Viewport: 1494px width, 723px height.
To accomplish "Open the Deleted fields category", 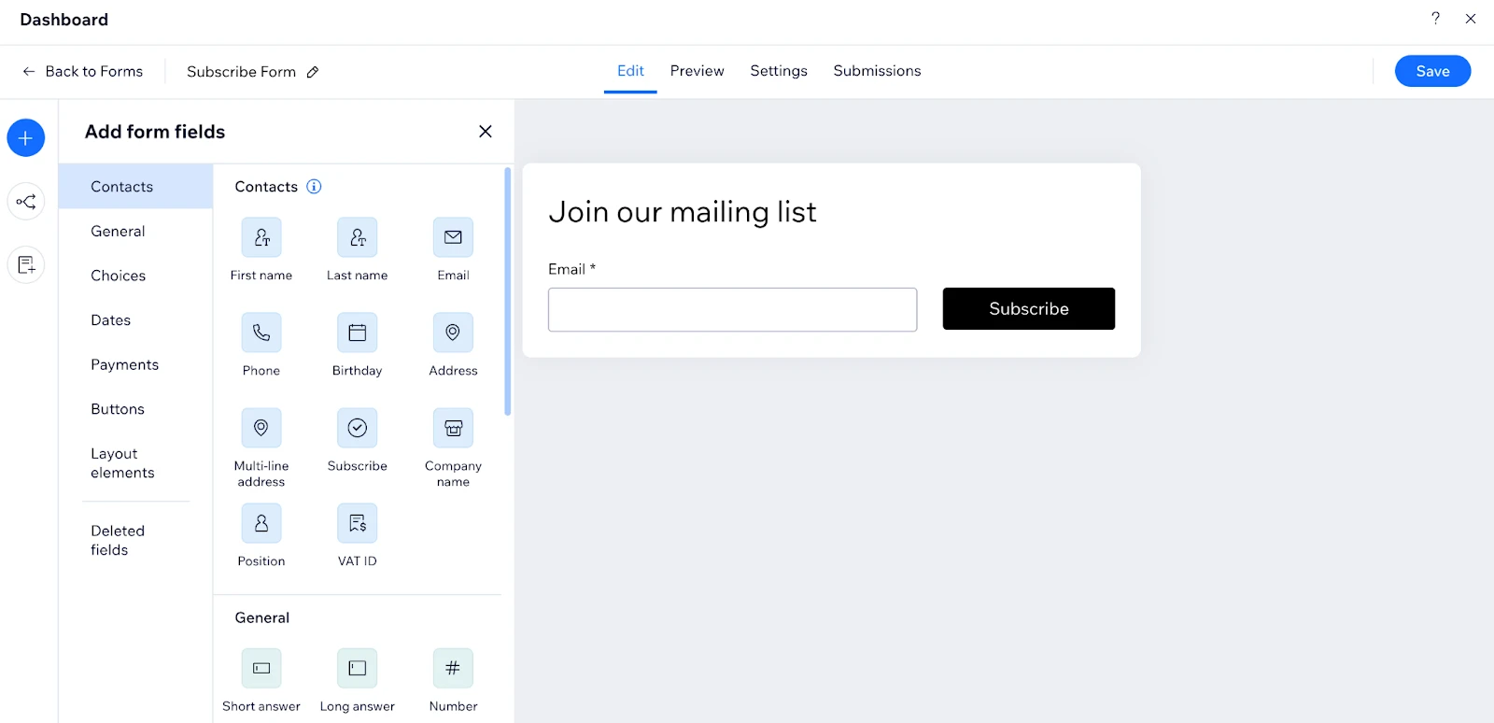I will click(118, 540).
